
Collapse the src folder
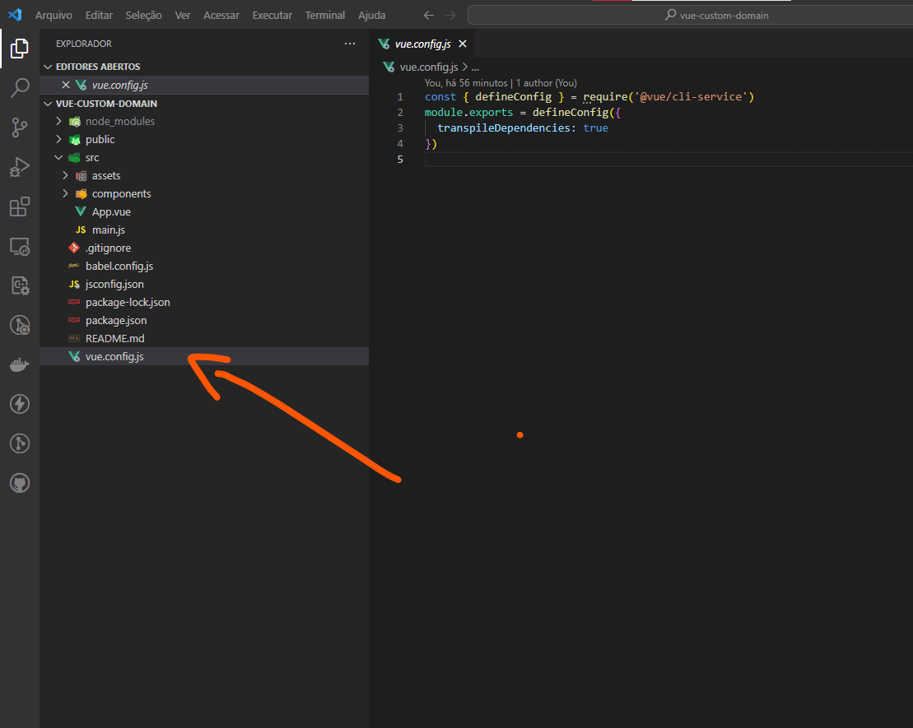pyautogui.click(x=58, y=157)
